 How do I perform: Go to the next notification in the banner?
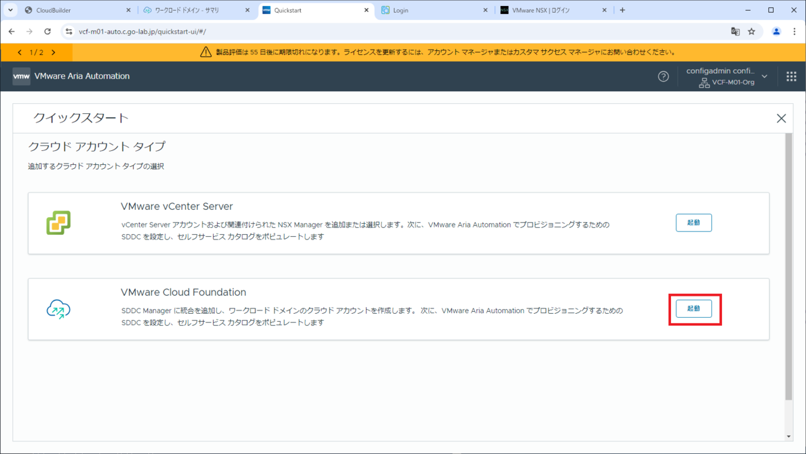click(x=53, y=52)
